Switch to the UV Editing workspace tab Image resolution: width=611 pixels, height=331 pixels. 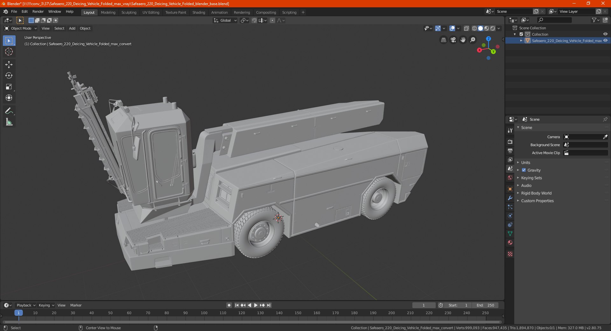point(151,12)
